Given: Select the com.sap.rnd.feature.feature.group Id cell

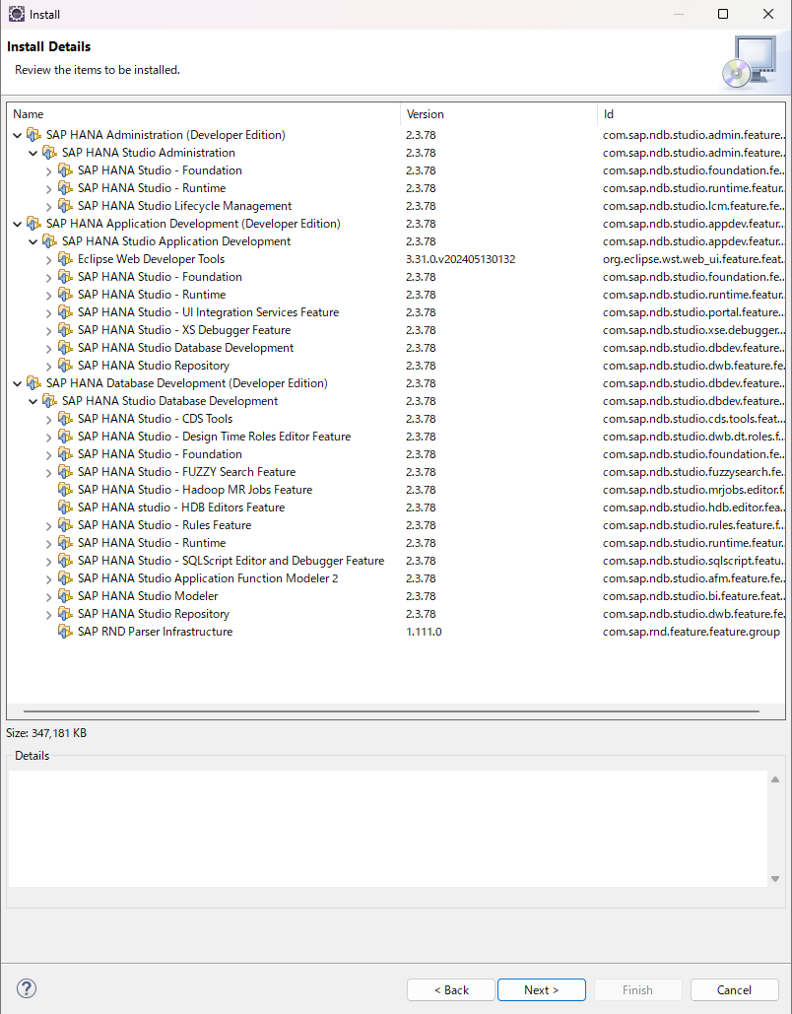Looking at the screenshot, I should click(x=692, y=632).
